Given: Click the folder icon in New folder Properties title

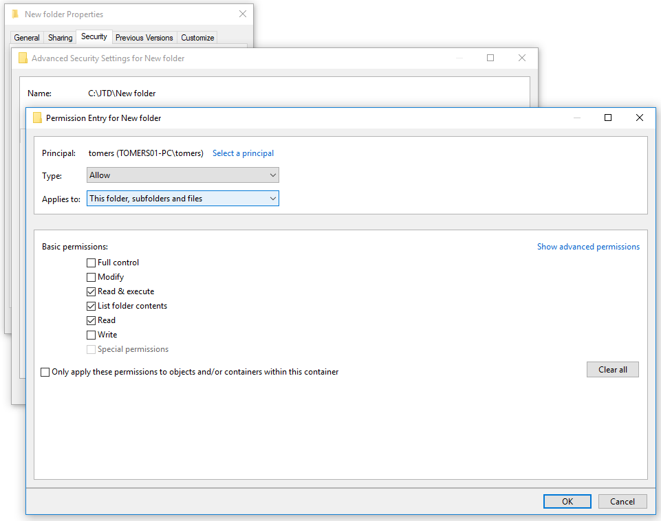Looking at the screenshot, I should tap(15, 14).
